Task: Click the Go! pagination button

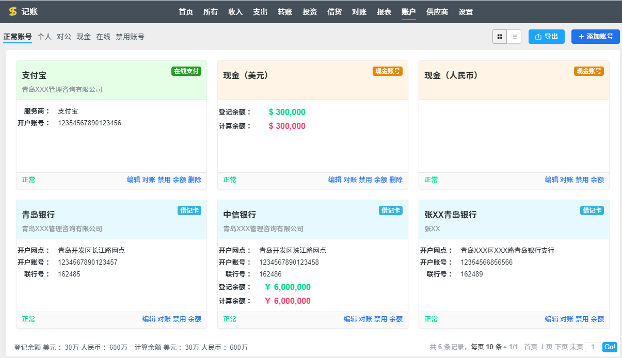Action: click(x=610, y=347)
